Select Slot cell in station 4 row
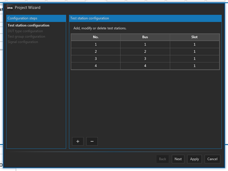The height and width of the screenshot is (171, 228). click(x=194, y=66)
